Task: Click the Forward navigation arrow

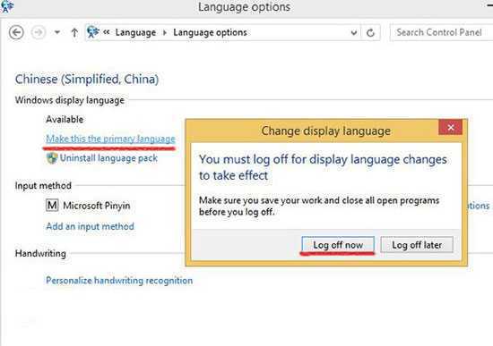Action: [x=39, y=32]
